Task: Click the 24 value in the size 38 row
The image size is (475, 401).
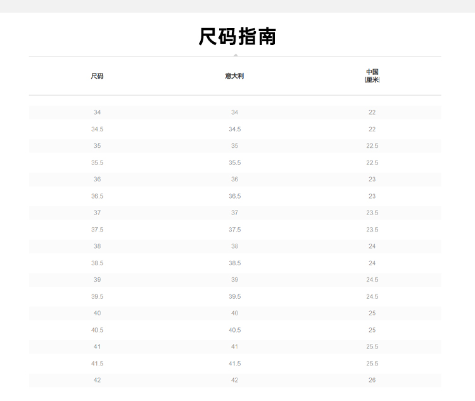Action: pyautogui.click(x=372, y=246)
